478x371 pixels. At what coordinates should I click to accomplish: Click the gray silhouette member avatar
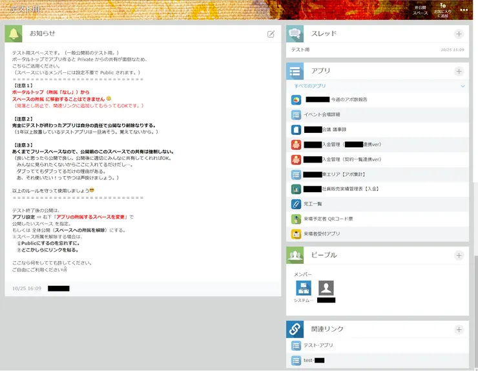[x=326, y=288]
